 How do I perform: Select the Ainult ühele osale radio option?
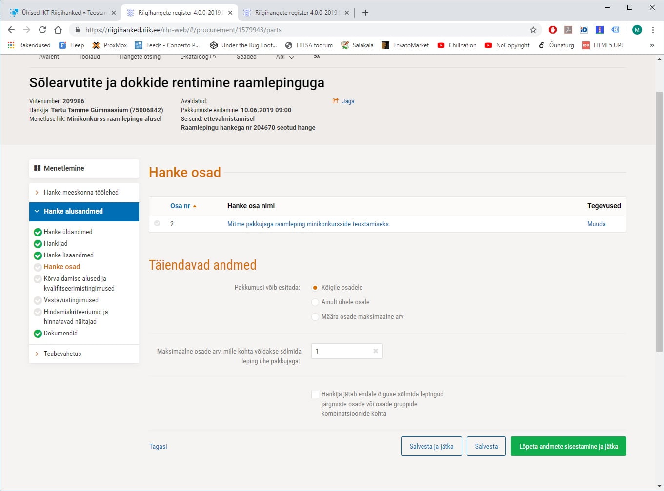(315, 302)
